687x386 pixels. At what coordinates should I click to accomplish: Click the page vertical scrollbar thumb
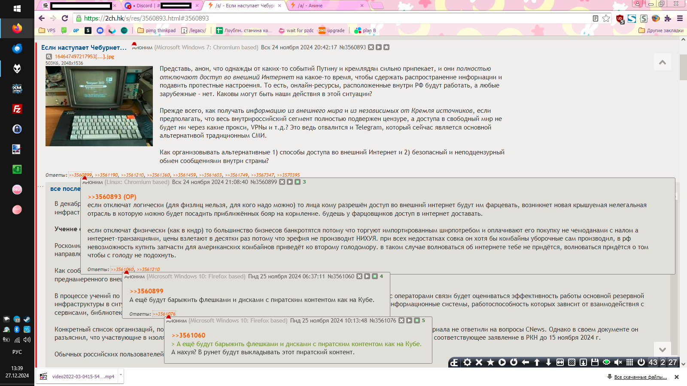[x=683, y=66]
